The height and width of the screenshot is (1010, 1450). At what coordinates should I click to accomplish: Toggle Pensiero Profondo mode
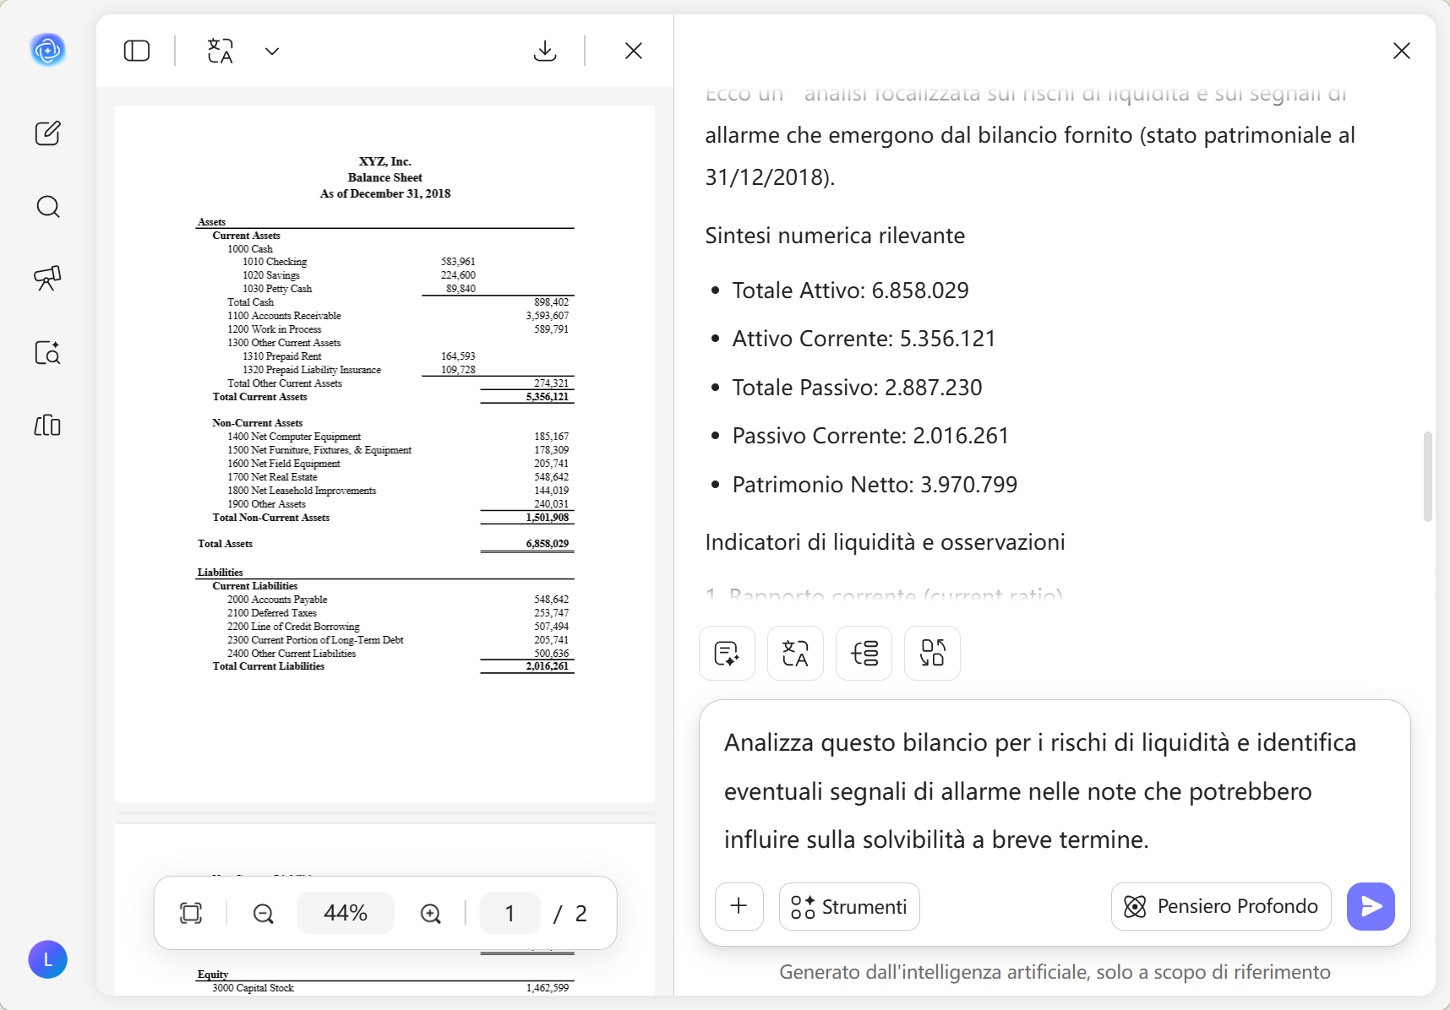click(x=1221, y=906)
